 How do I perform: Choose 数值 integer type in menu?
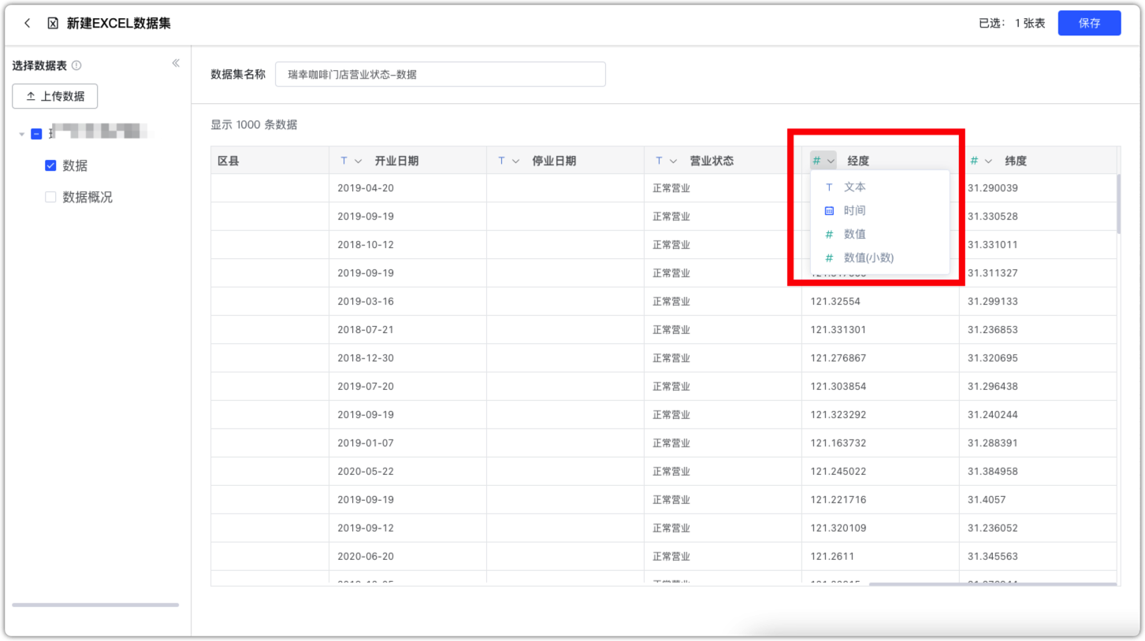(879, 234)
